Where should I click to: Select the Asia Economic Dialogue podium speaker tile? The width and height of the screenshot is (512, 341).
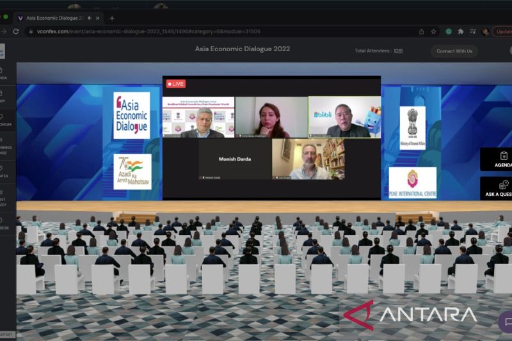point(198,117)
